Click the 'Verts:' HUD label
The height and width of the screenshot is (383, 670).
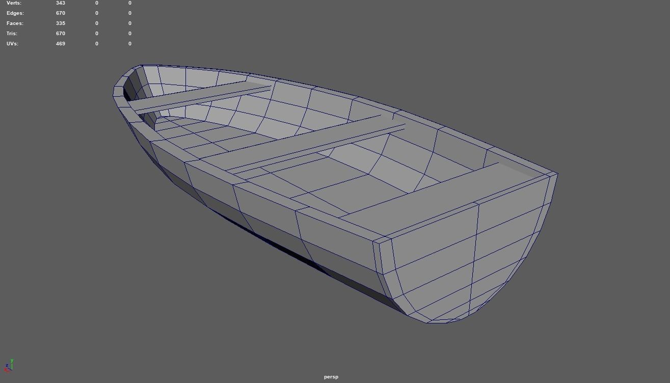point(14,3)
